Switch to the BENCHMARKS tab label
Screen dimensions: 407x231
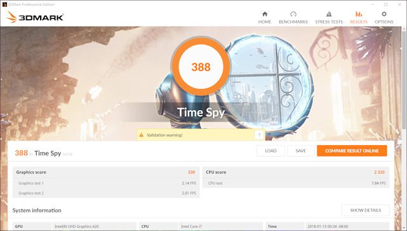293,22
